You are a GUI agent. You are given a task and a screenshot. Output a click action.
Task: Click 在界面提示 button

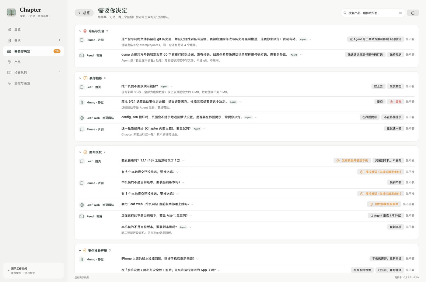[369, 117]
